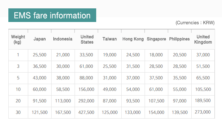Click the 1 kg weight row label
Screen dimensions: 222x127
point(18,55)
